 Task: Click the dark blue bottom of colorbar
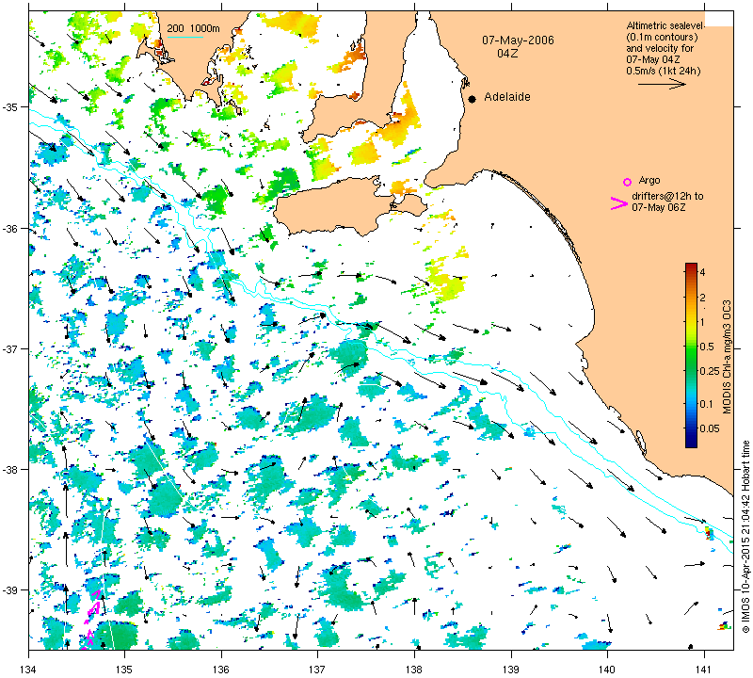pyautogui.click(x=691, y=443)
